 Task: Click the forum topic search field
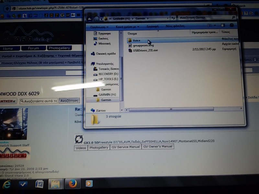pos(39,101)
